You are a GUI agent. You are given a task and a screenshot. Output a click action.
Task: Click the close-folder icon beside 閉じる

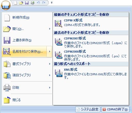pos(7,100)
